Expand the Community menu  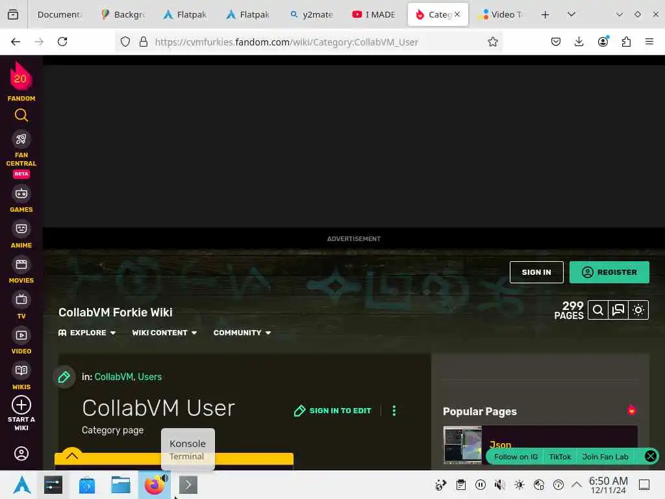(x=242, y=333)
